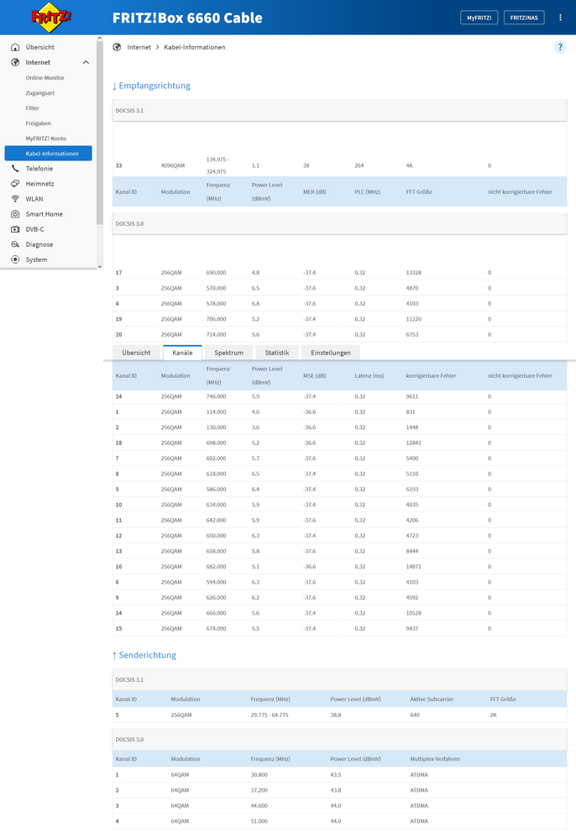576x838 pixels.
Task: Click frequency 746.000 of channel 24
Action: tap(216, 396)
